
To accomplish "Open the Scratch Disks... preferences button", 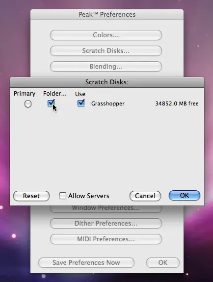I will click(106, 51).
